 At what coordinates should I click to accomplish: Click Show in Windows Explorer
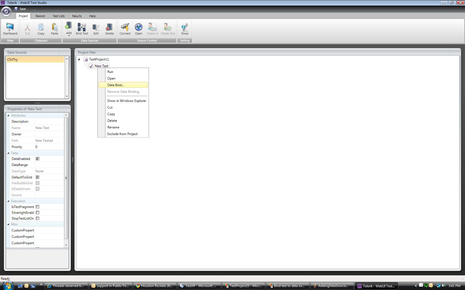[x=123, y=101]
